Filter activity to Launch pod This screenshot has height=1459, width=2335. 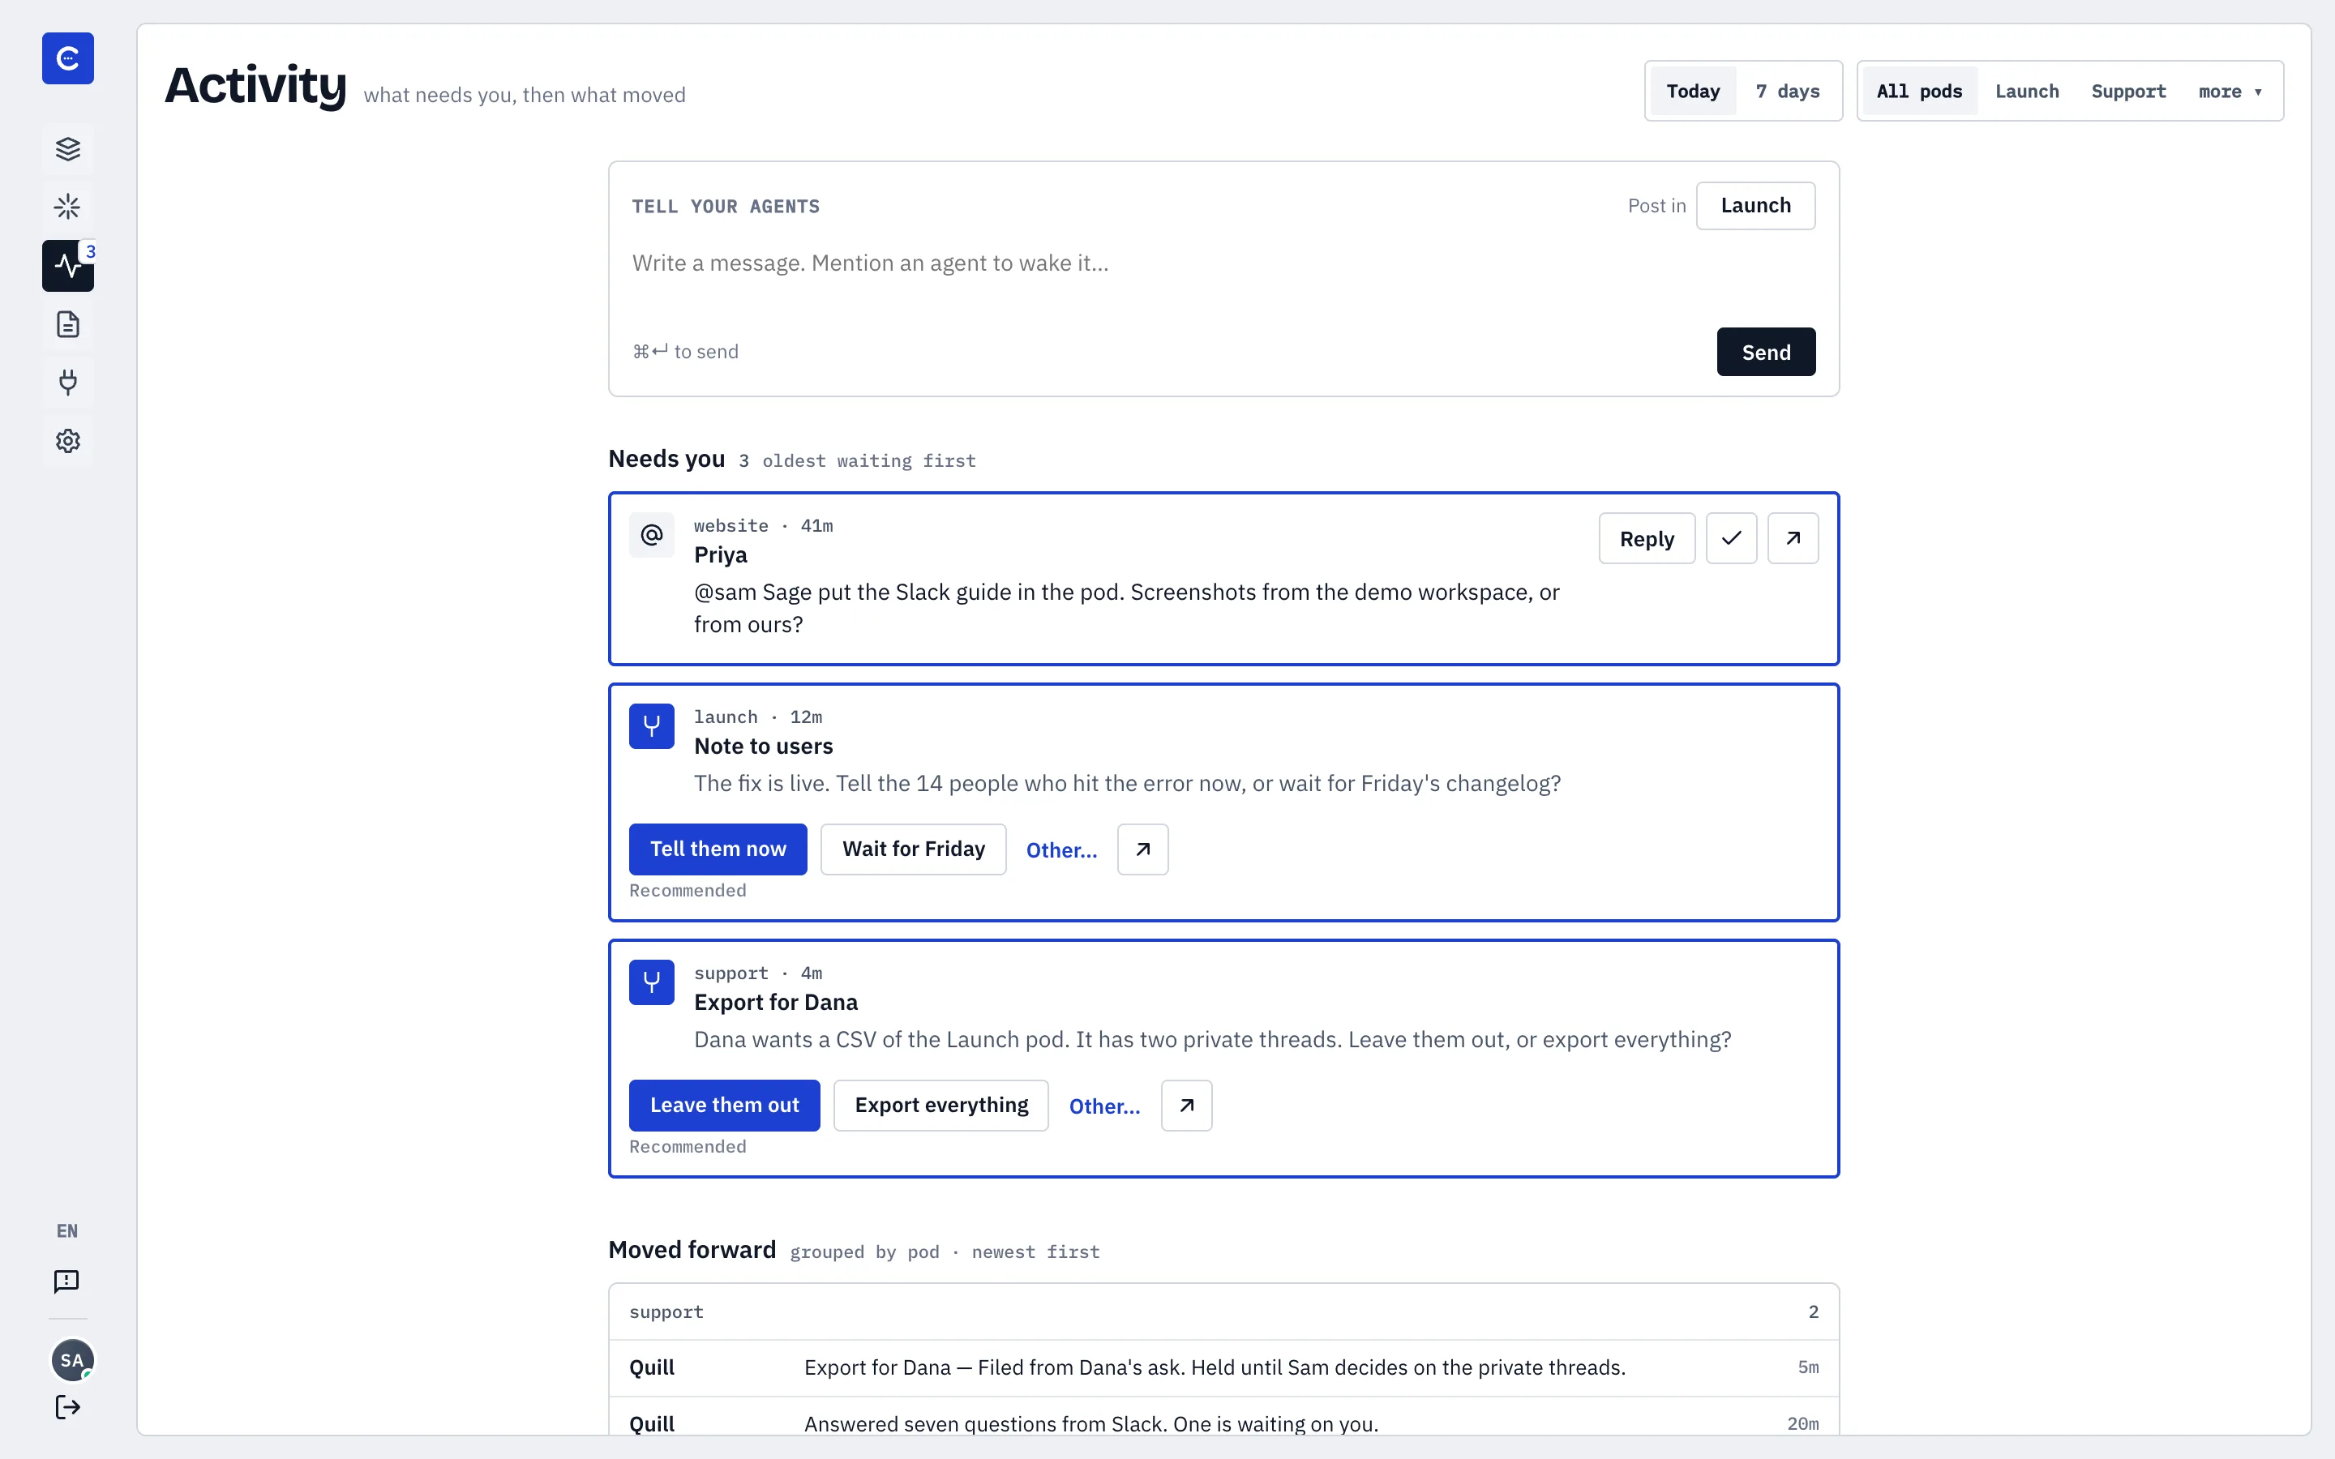[2027, 91]
